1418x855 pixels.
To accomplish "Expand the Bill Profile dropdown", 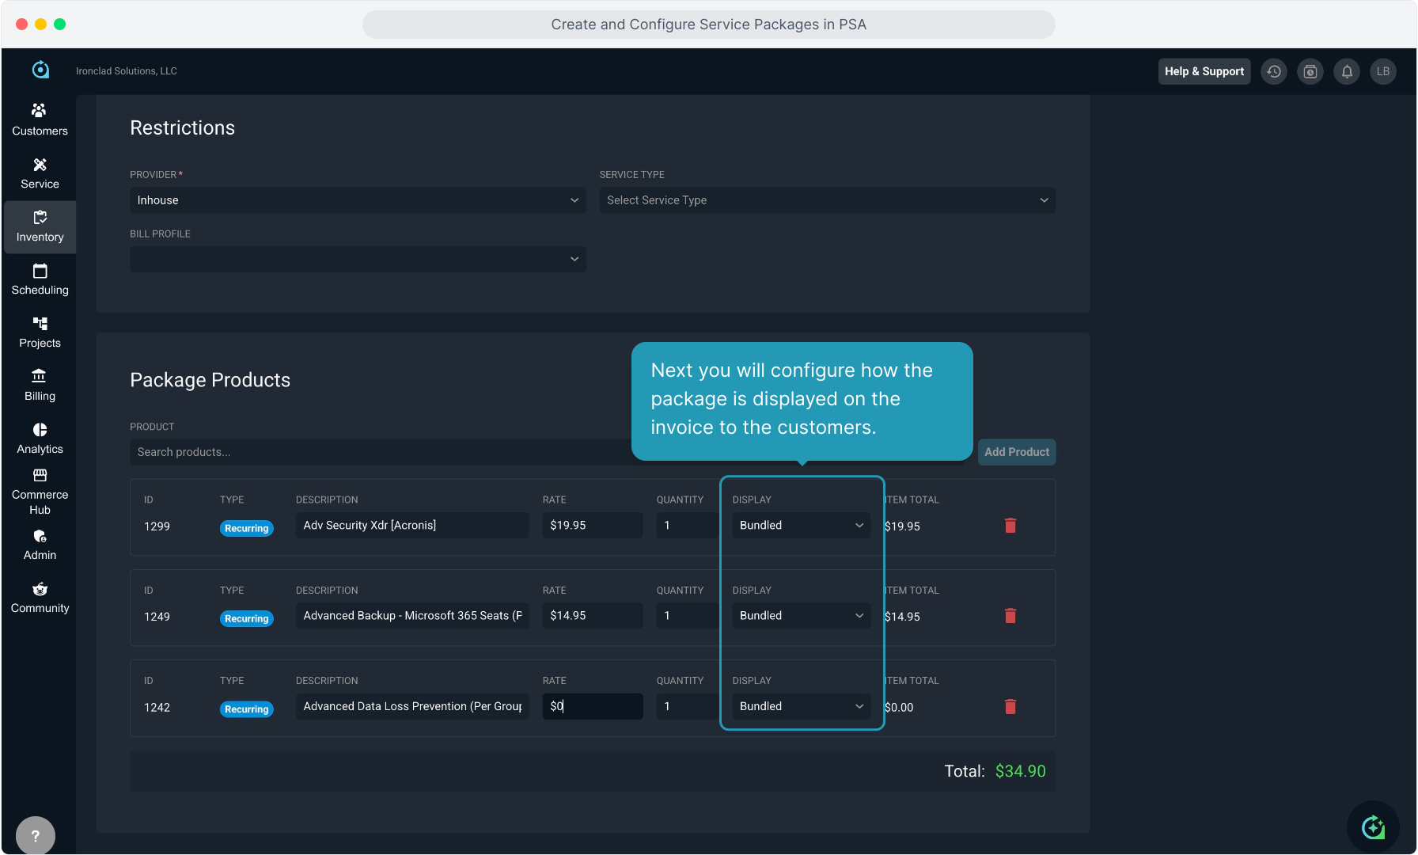I will (358, 259).
